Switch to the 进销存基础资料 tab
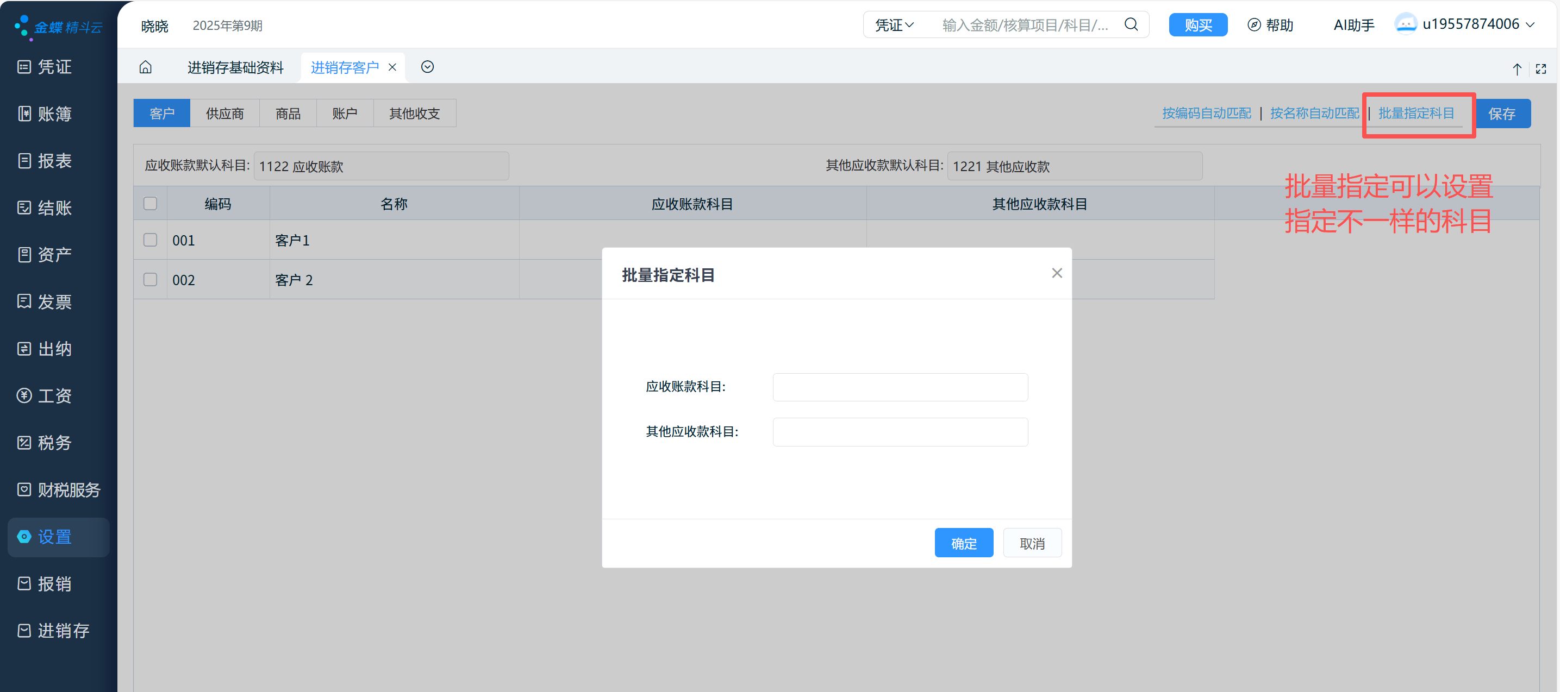 tap(235, 67)
